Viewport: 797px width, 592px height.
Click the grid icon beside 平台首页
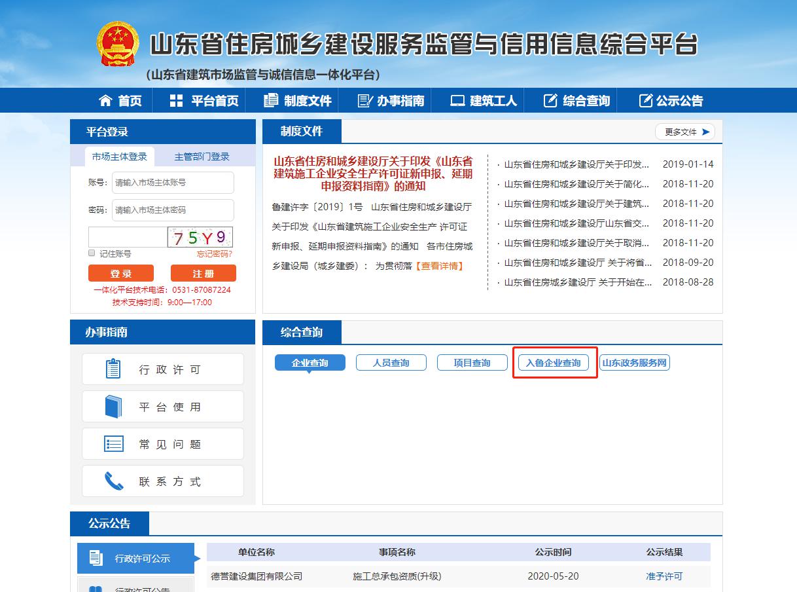(176, 100)
